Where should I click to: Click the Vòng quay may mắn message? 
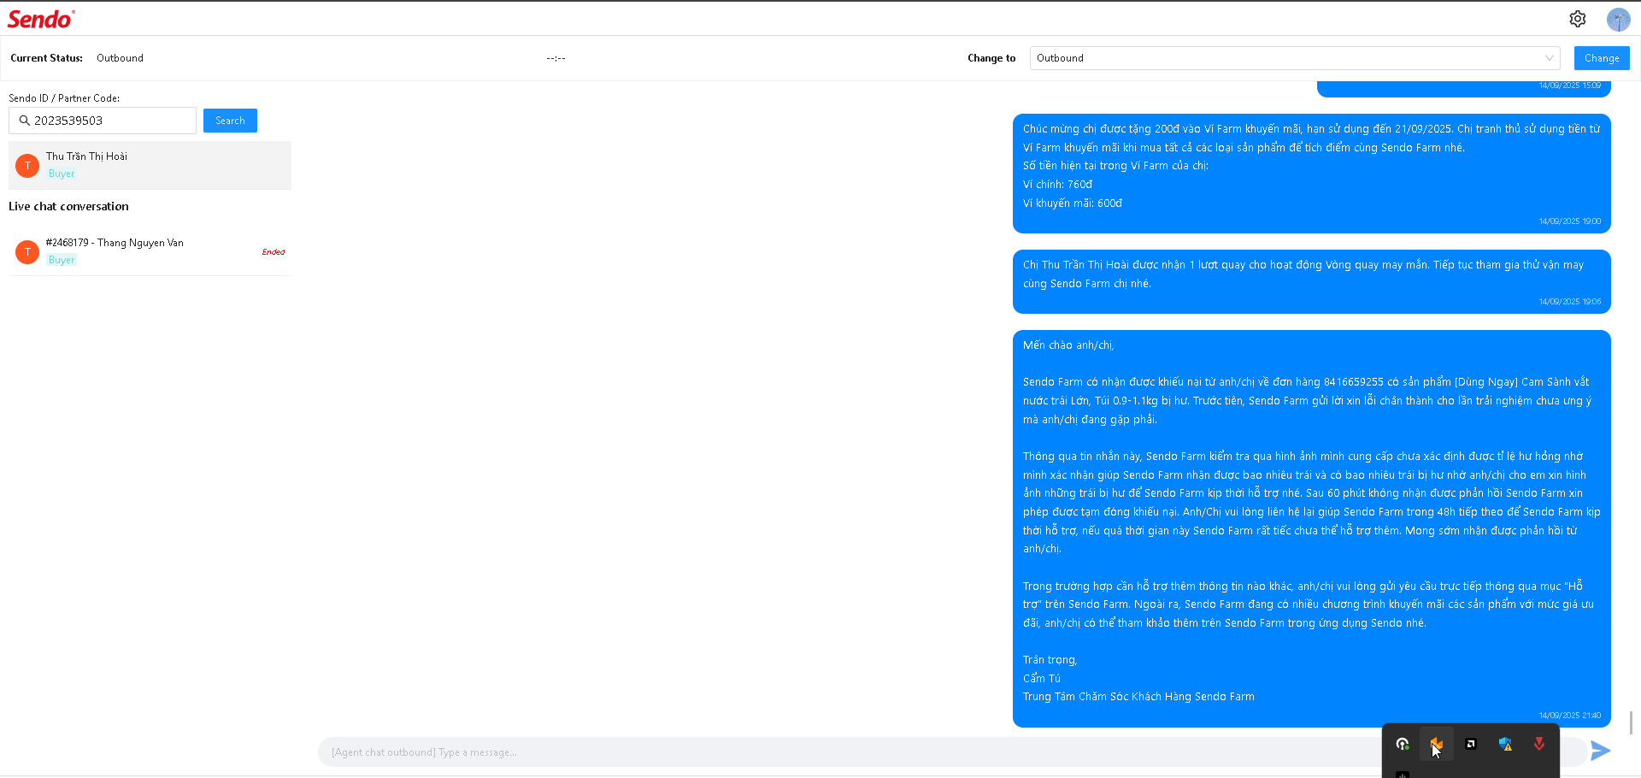(1312, 281)
